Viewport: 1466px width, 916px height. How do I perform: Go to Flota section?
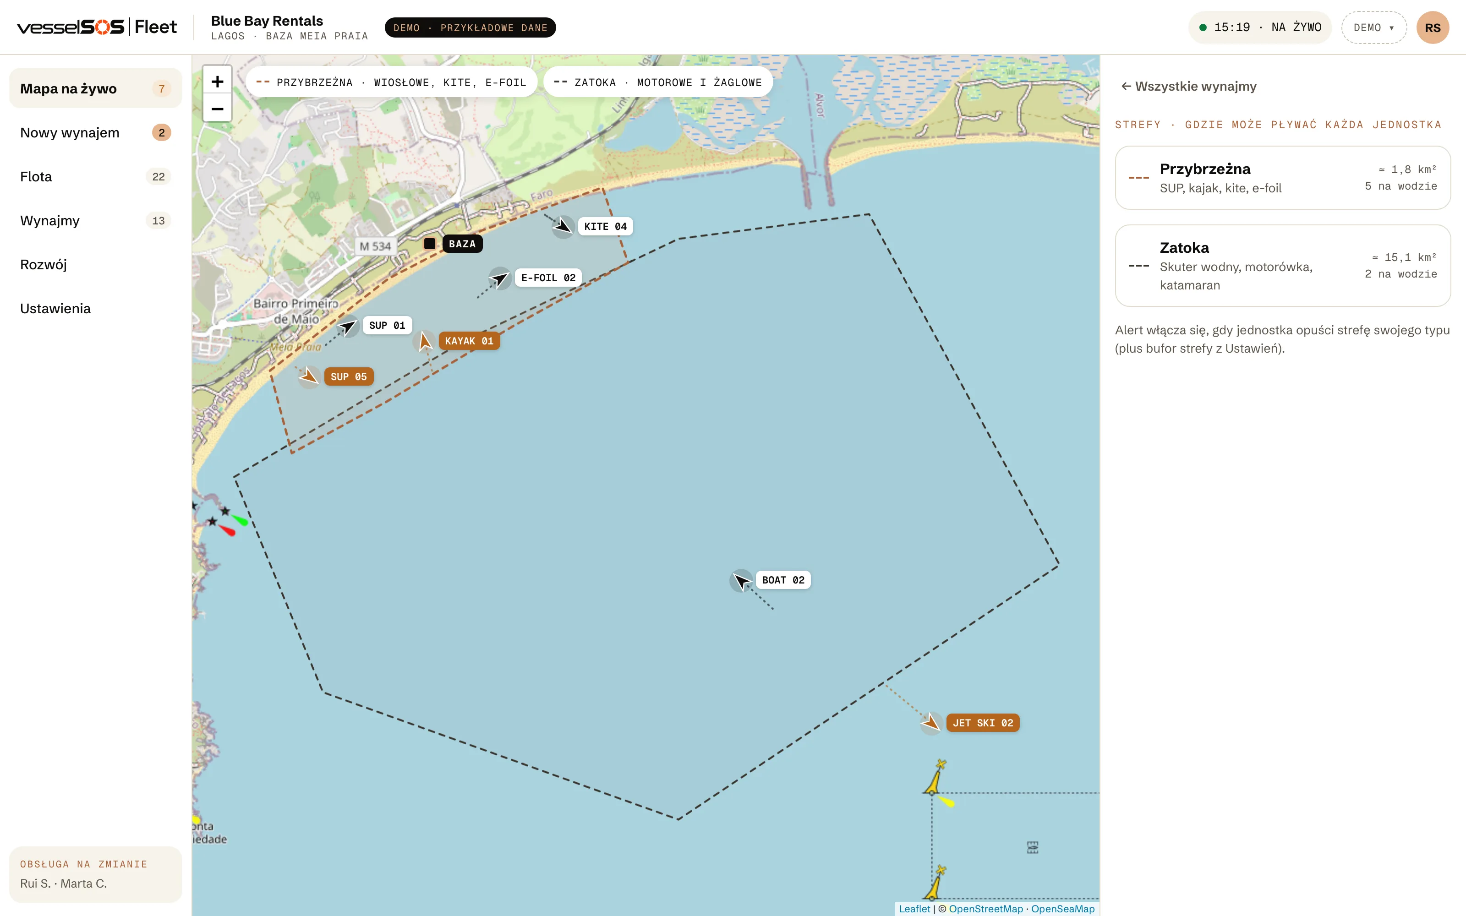96,177
